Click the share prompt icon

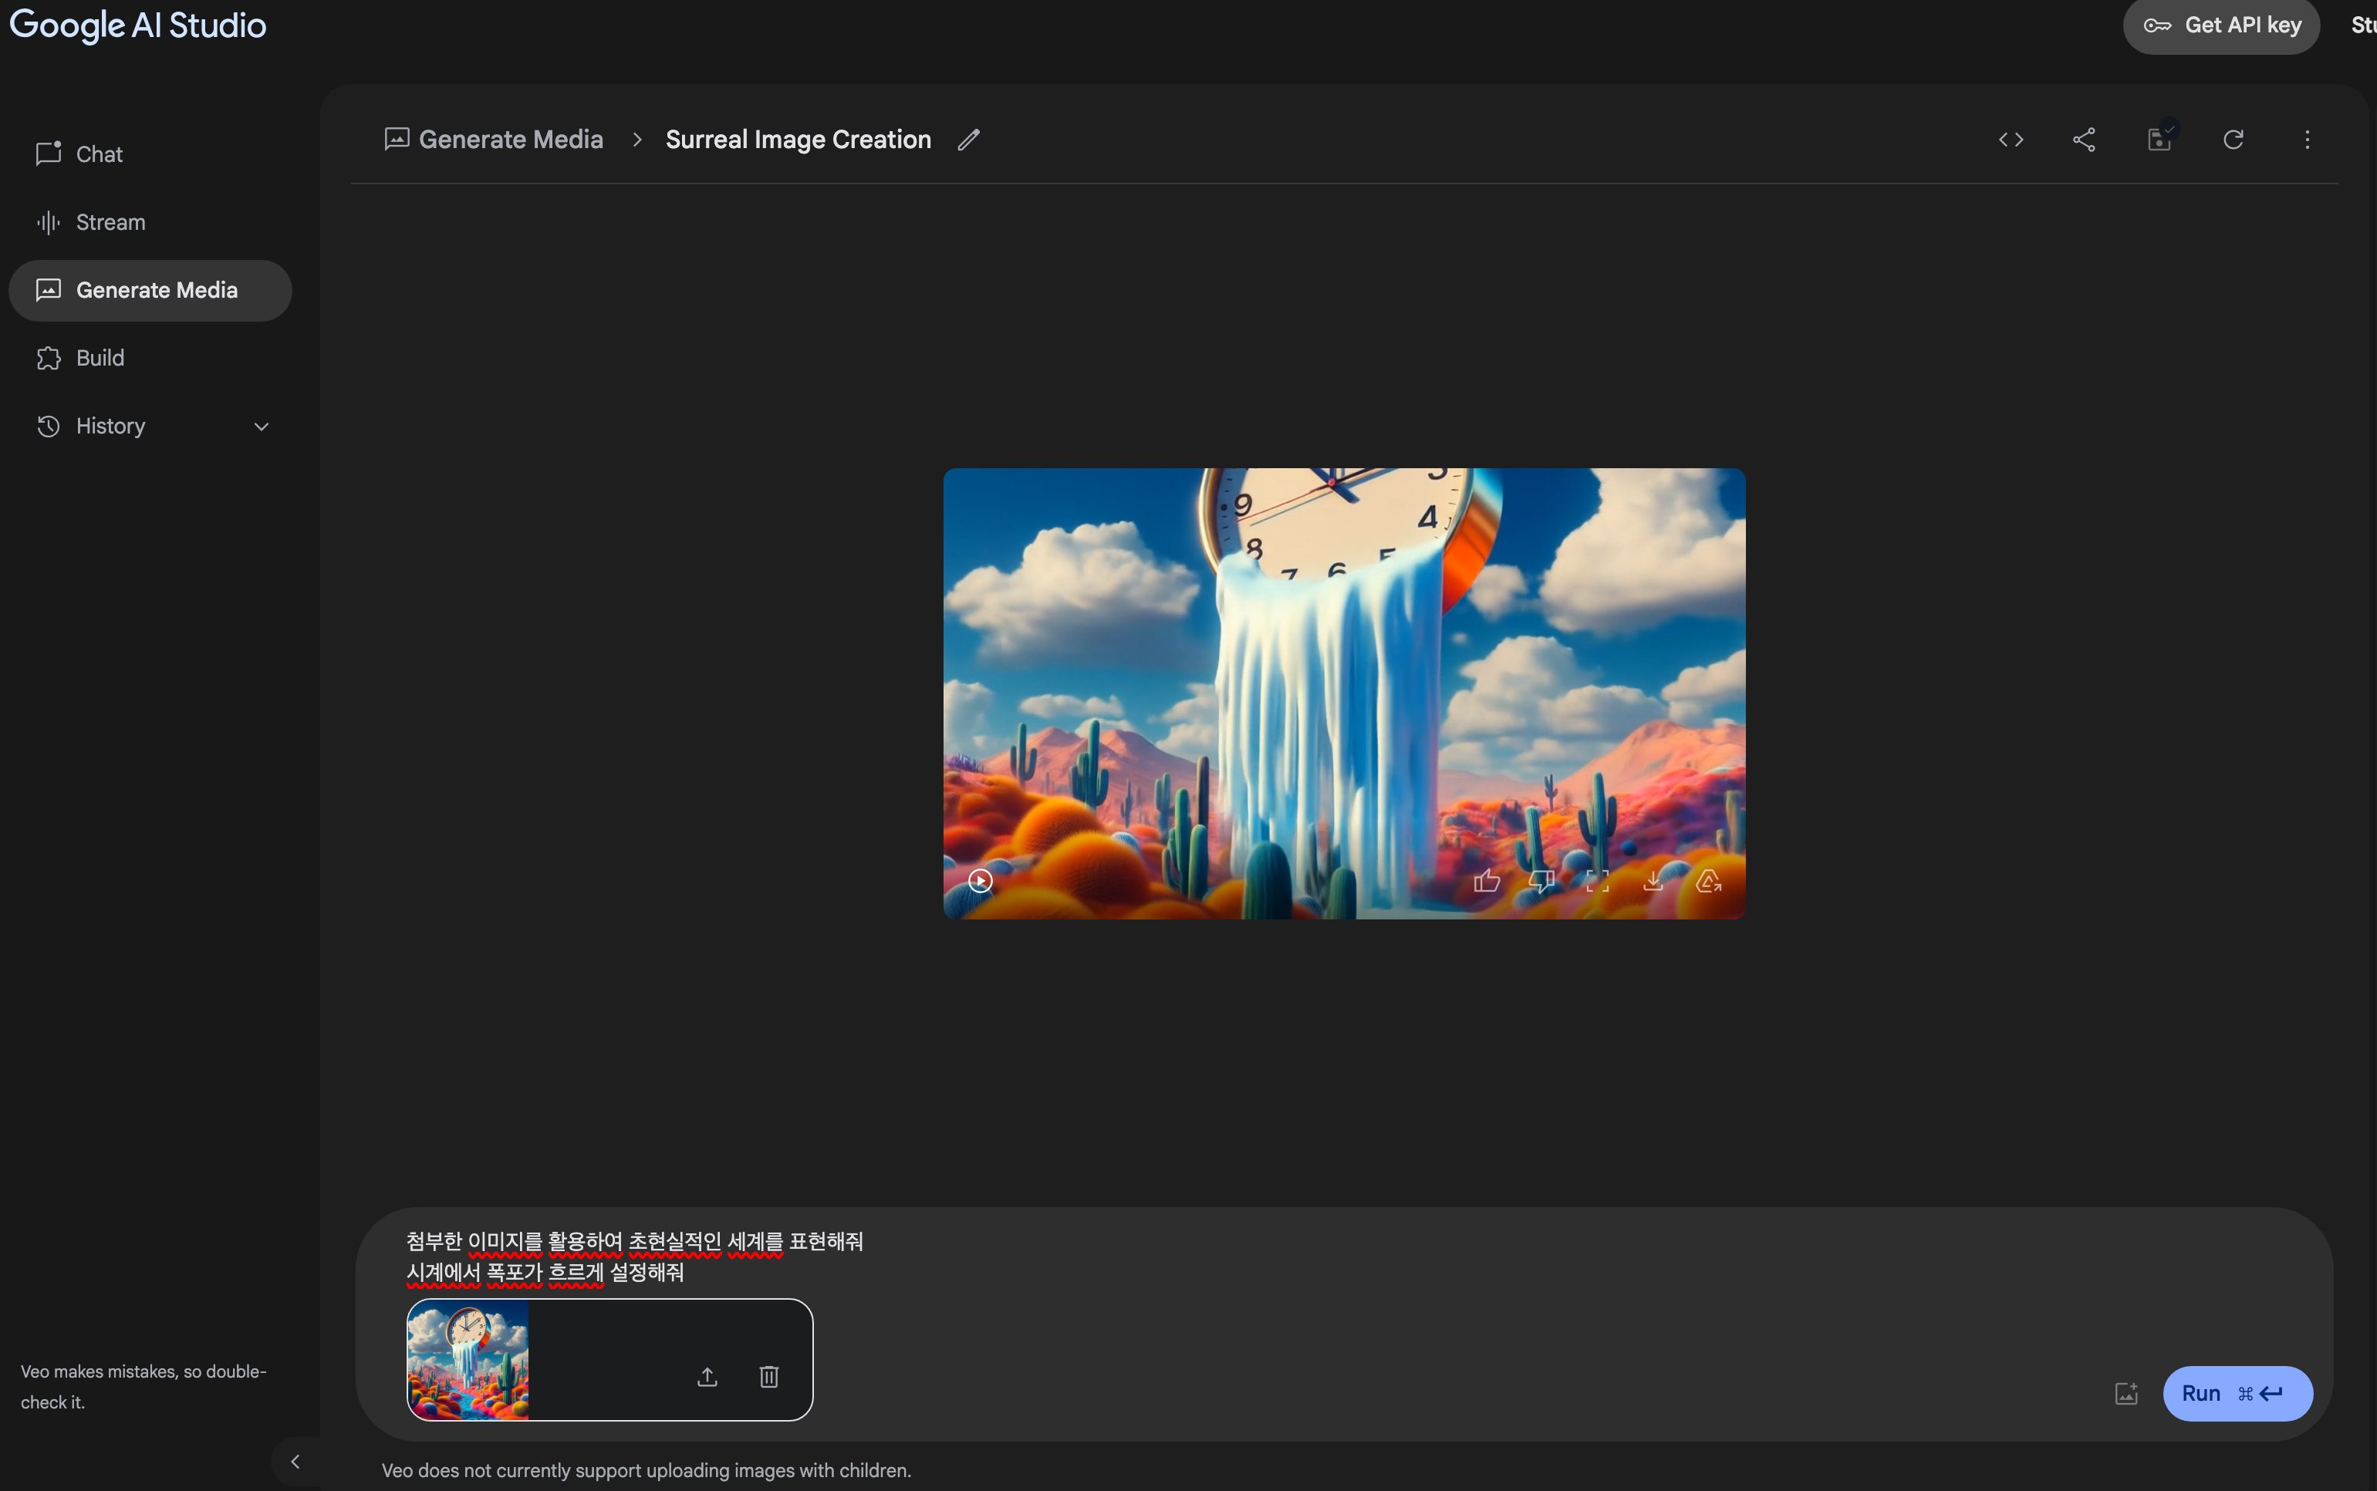tap(2083, 140)
